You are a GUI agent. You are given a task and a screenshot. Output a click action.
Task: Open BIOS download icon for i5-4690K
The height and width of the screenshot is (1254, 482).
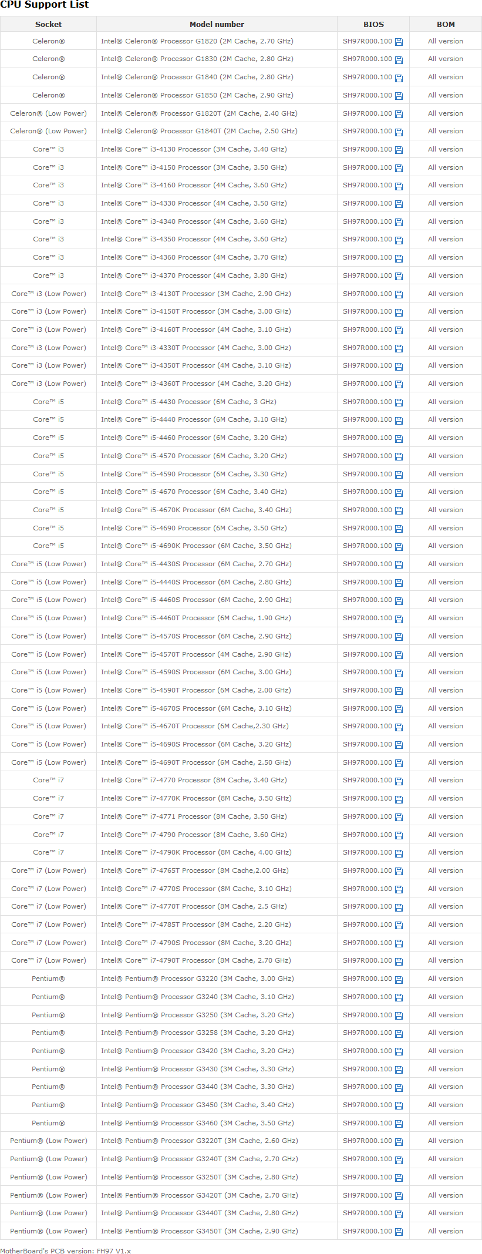tap(399, 546)
